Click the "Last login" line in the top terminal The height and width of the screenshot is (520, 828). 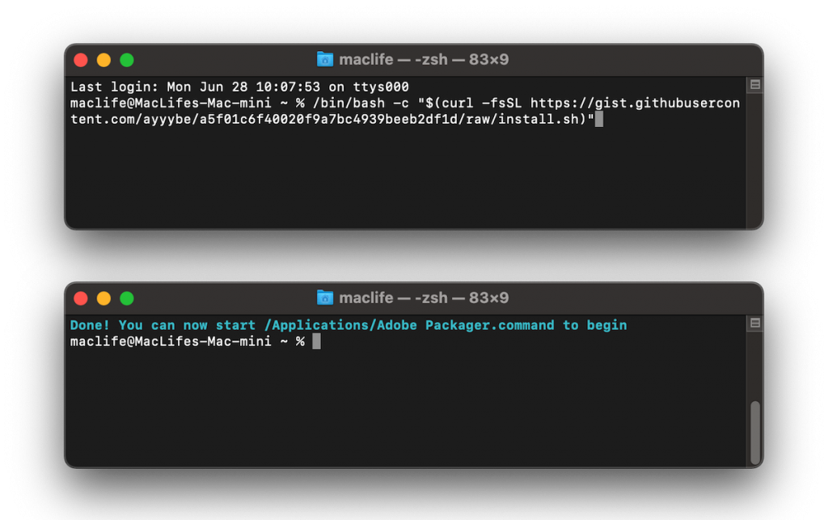239,87
